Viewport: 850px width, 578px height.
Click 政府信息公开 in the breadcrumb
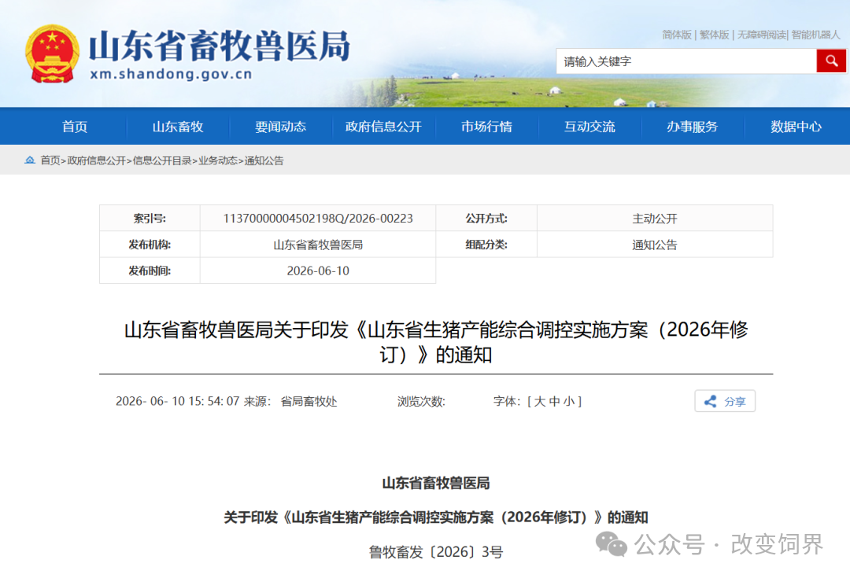point(97,160)
